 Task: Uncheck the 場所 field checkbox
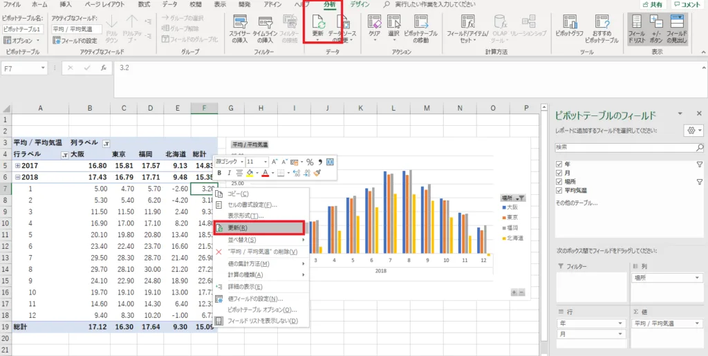coord(559,181)
